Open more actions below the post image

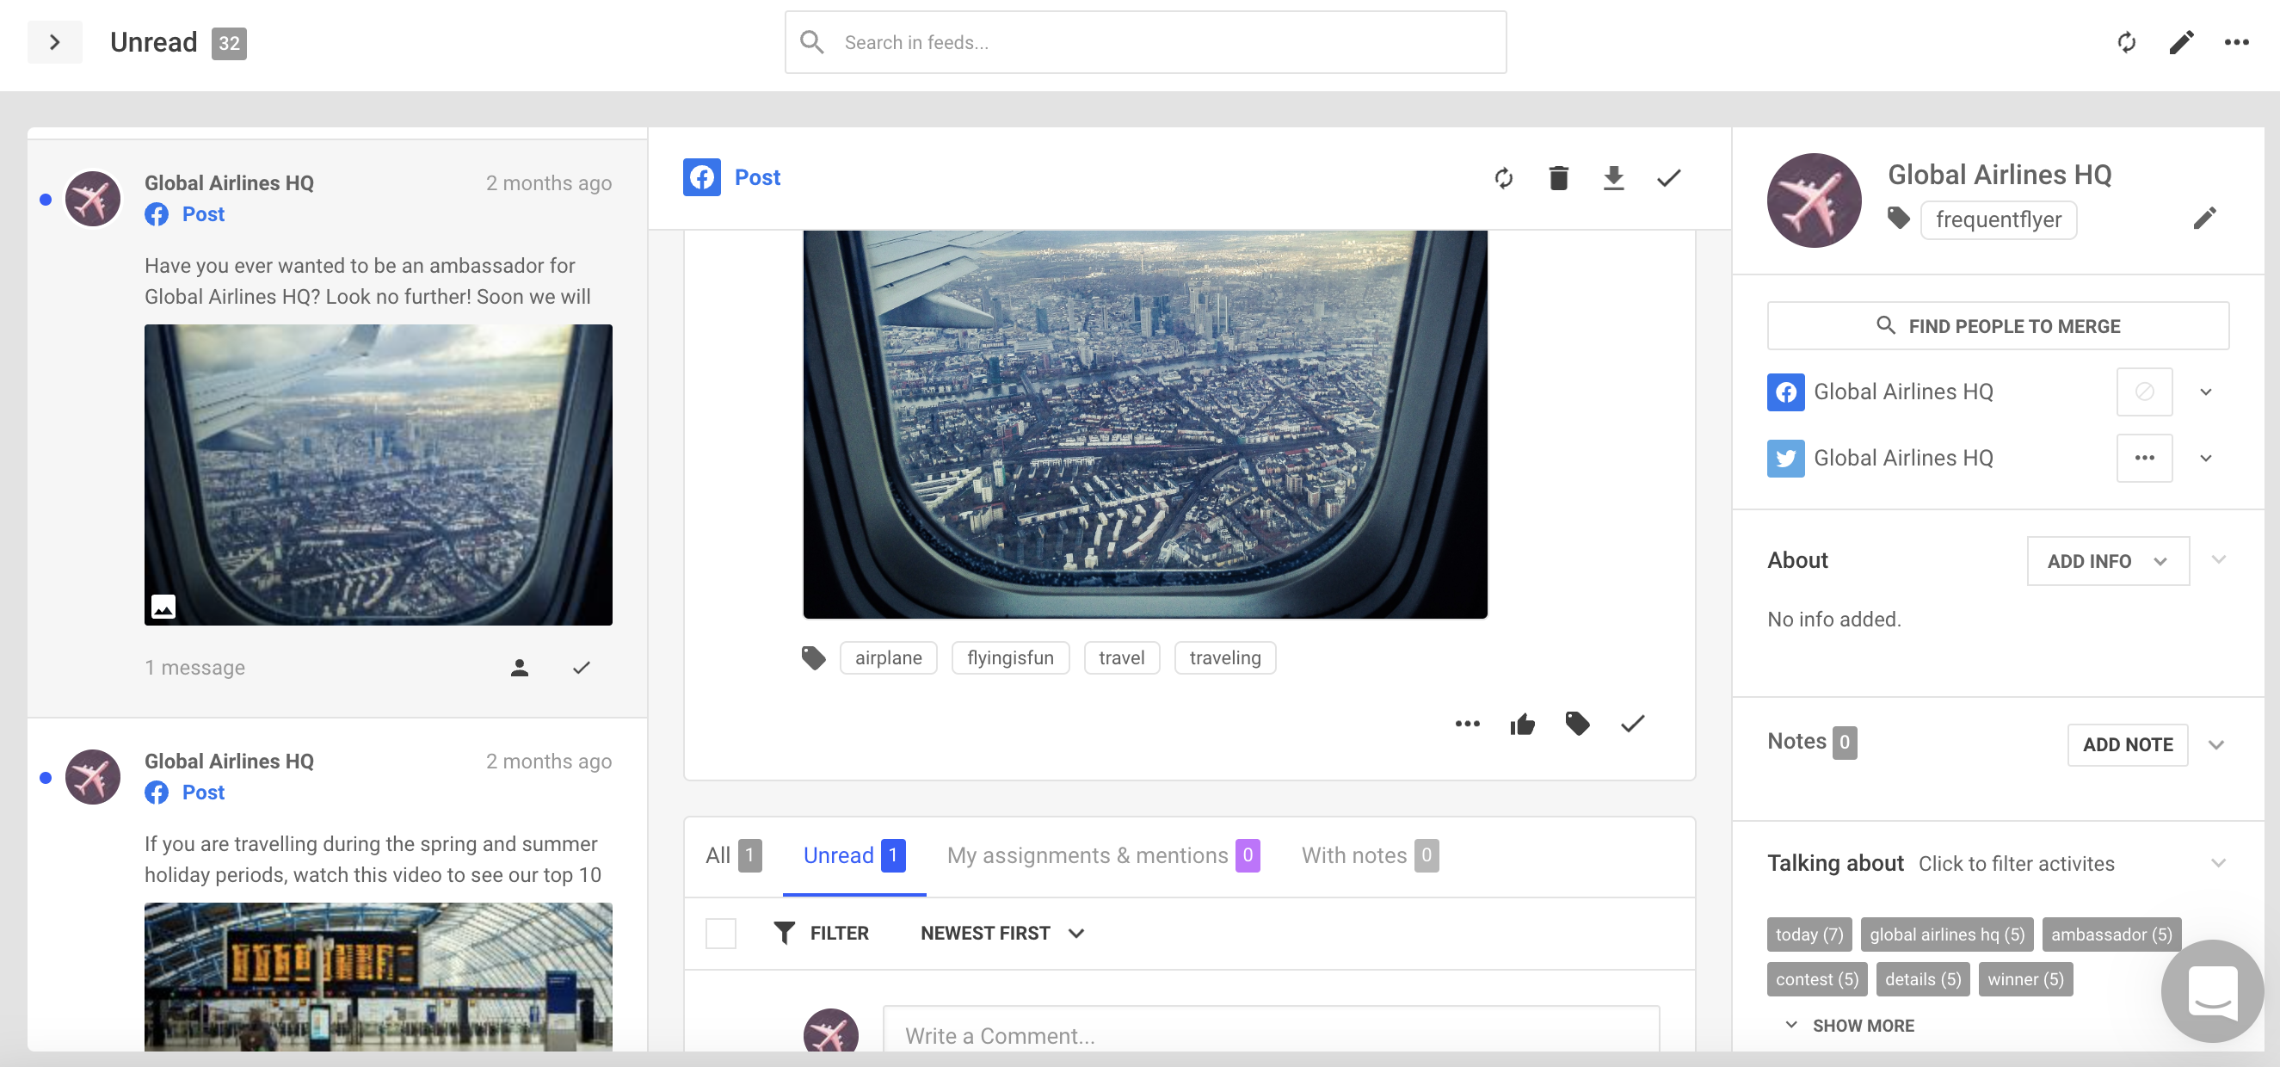tap(1467, 724)
